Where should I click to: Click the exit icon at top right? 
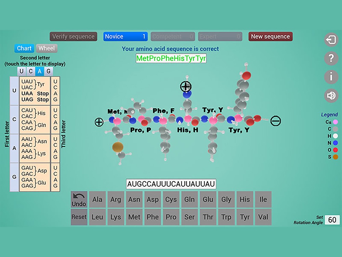point(331,40)
